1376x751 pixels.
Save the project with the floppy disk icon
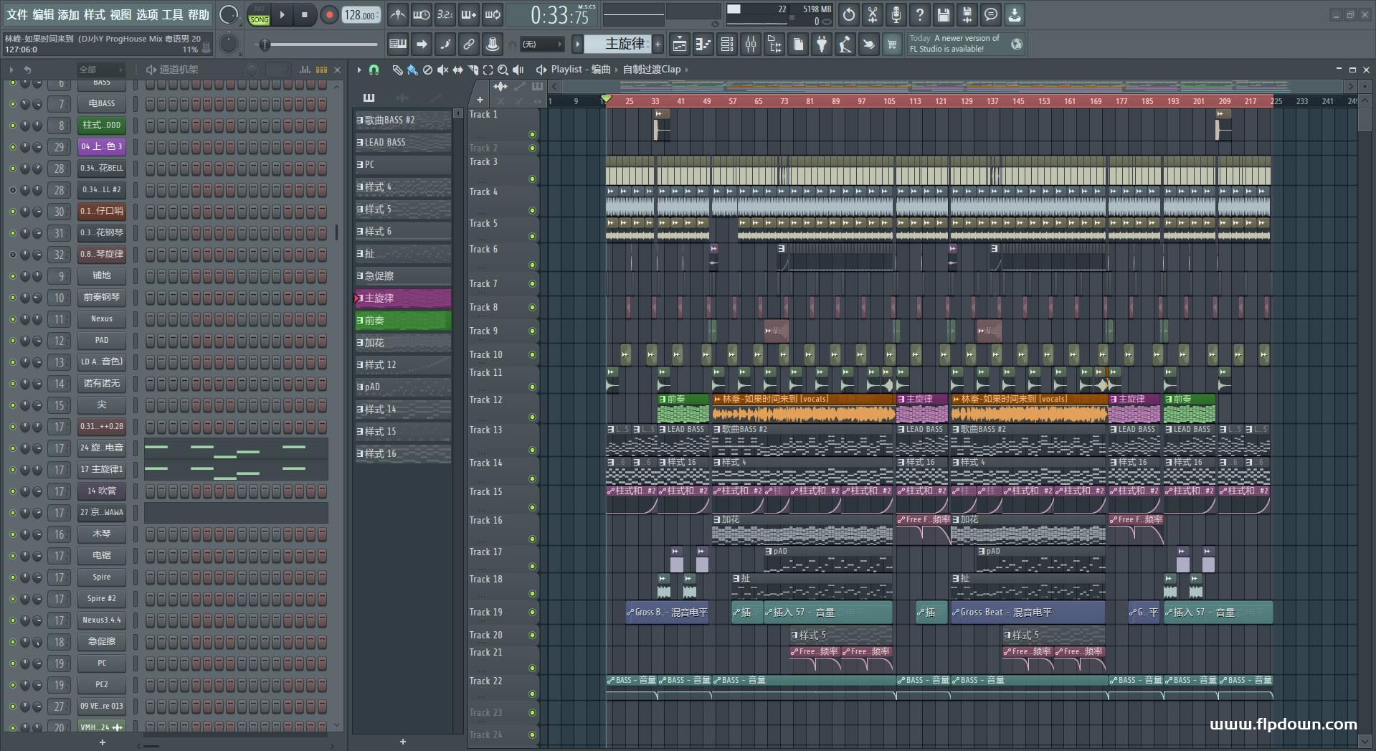943,14
